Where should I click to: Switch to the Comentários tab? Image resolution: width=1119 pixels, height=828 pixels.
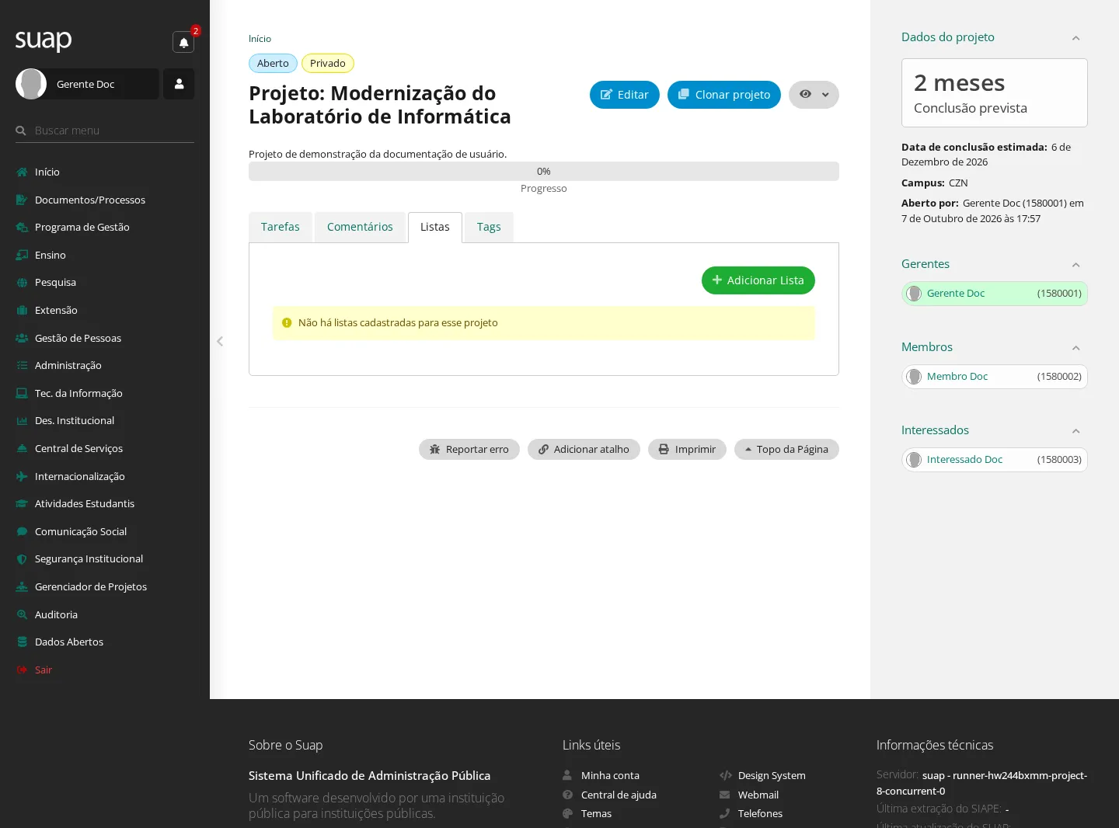pyautogui.click(x=360, y=227)
